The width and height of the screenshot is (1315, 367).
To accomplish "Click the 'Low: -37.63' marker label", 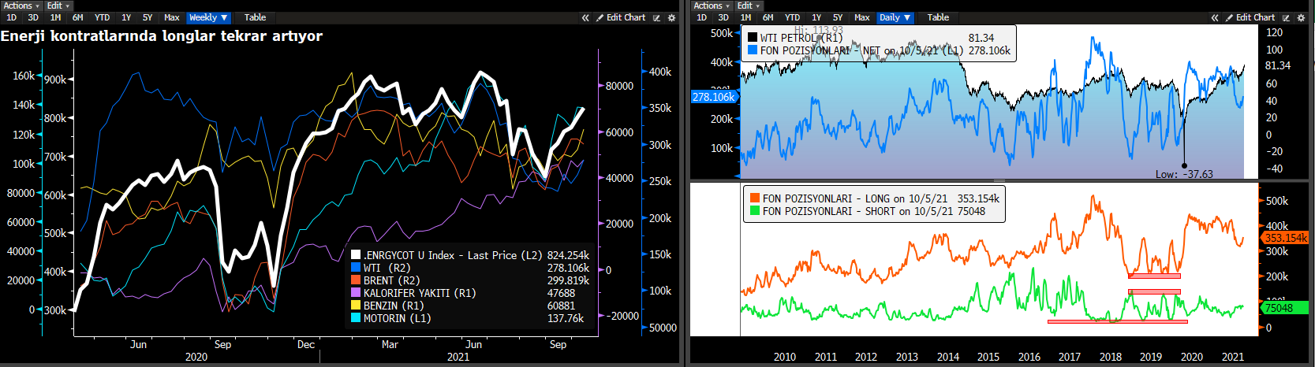I will coord(1184,174).
